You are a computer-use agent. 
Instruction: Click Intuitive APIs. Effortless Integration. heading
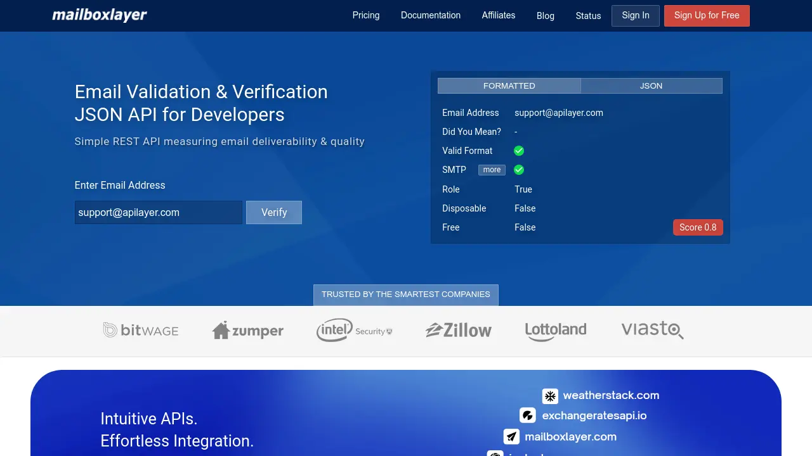click(x=177, y=430)
